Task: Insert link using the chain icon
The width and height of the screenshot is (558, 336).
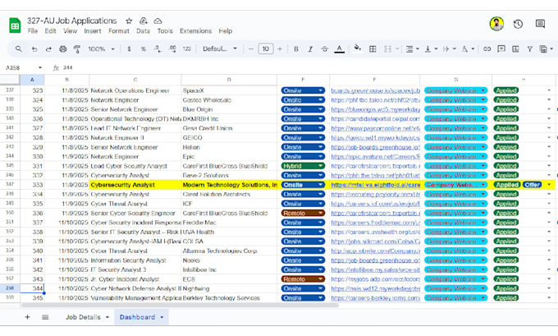Action: point(487,48)
